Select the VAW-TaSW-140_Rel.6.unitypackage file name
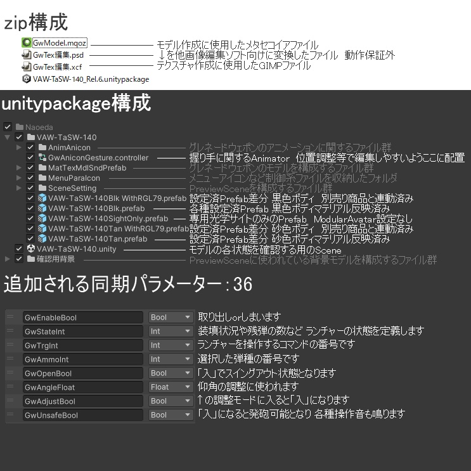 pyautogui.click(x=91, y=79)
